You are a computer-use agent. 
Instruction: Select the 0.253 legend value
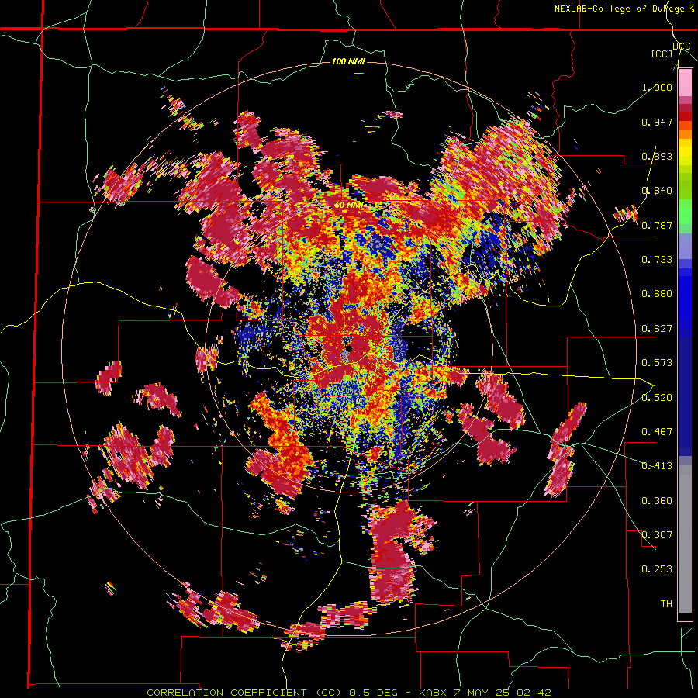pos(657,569)
